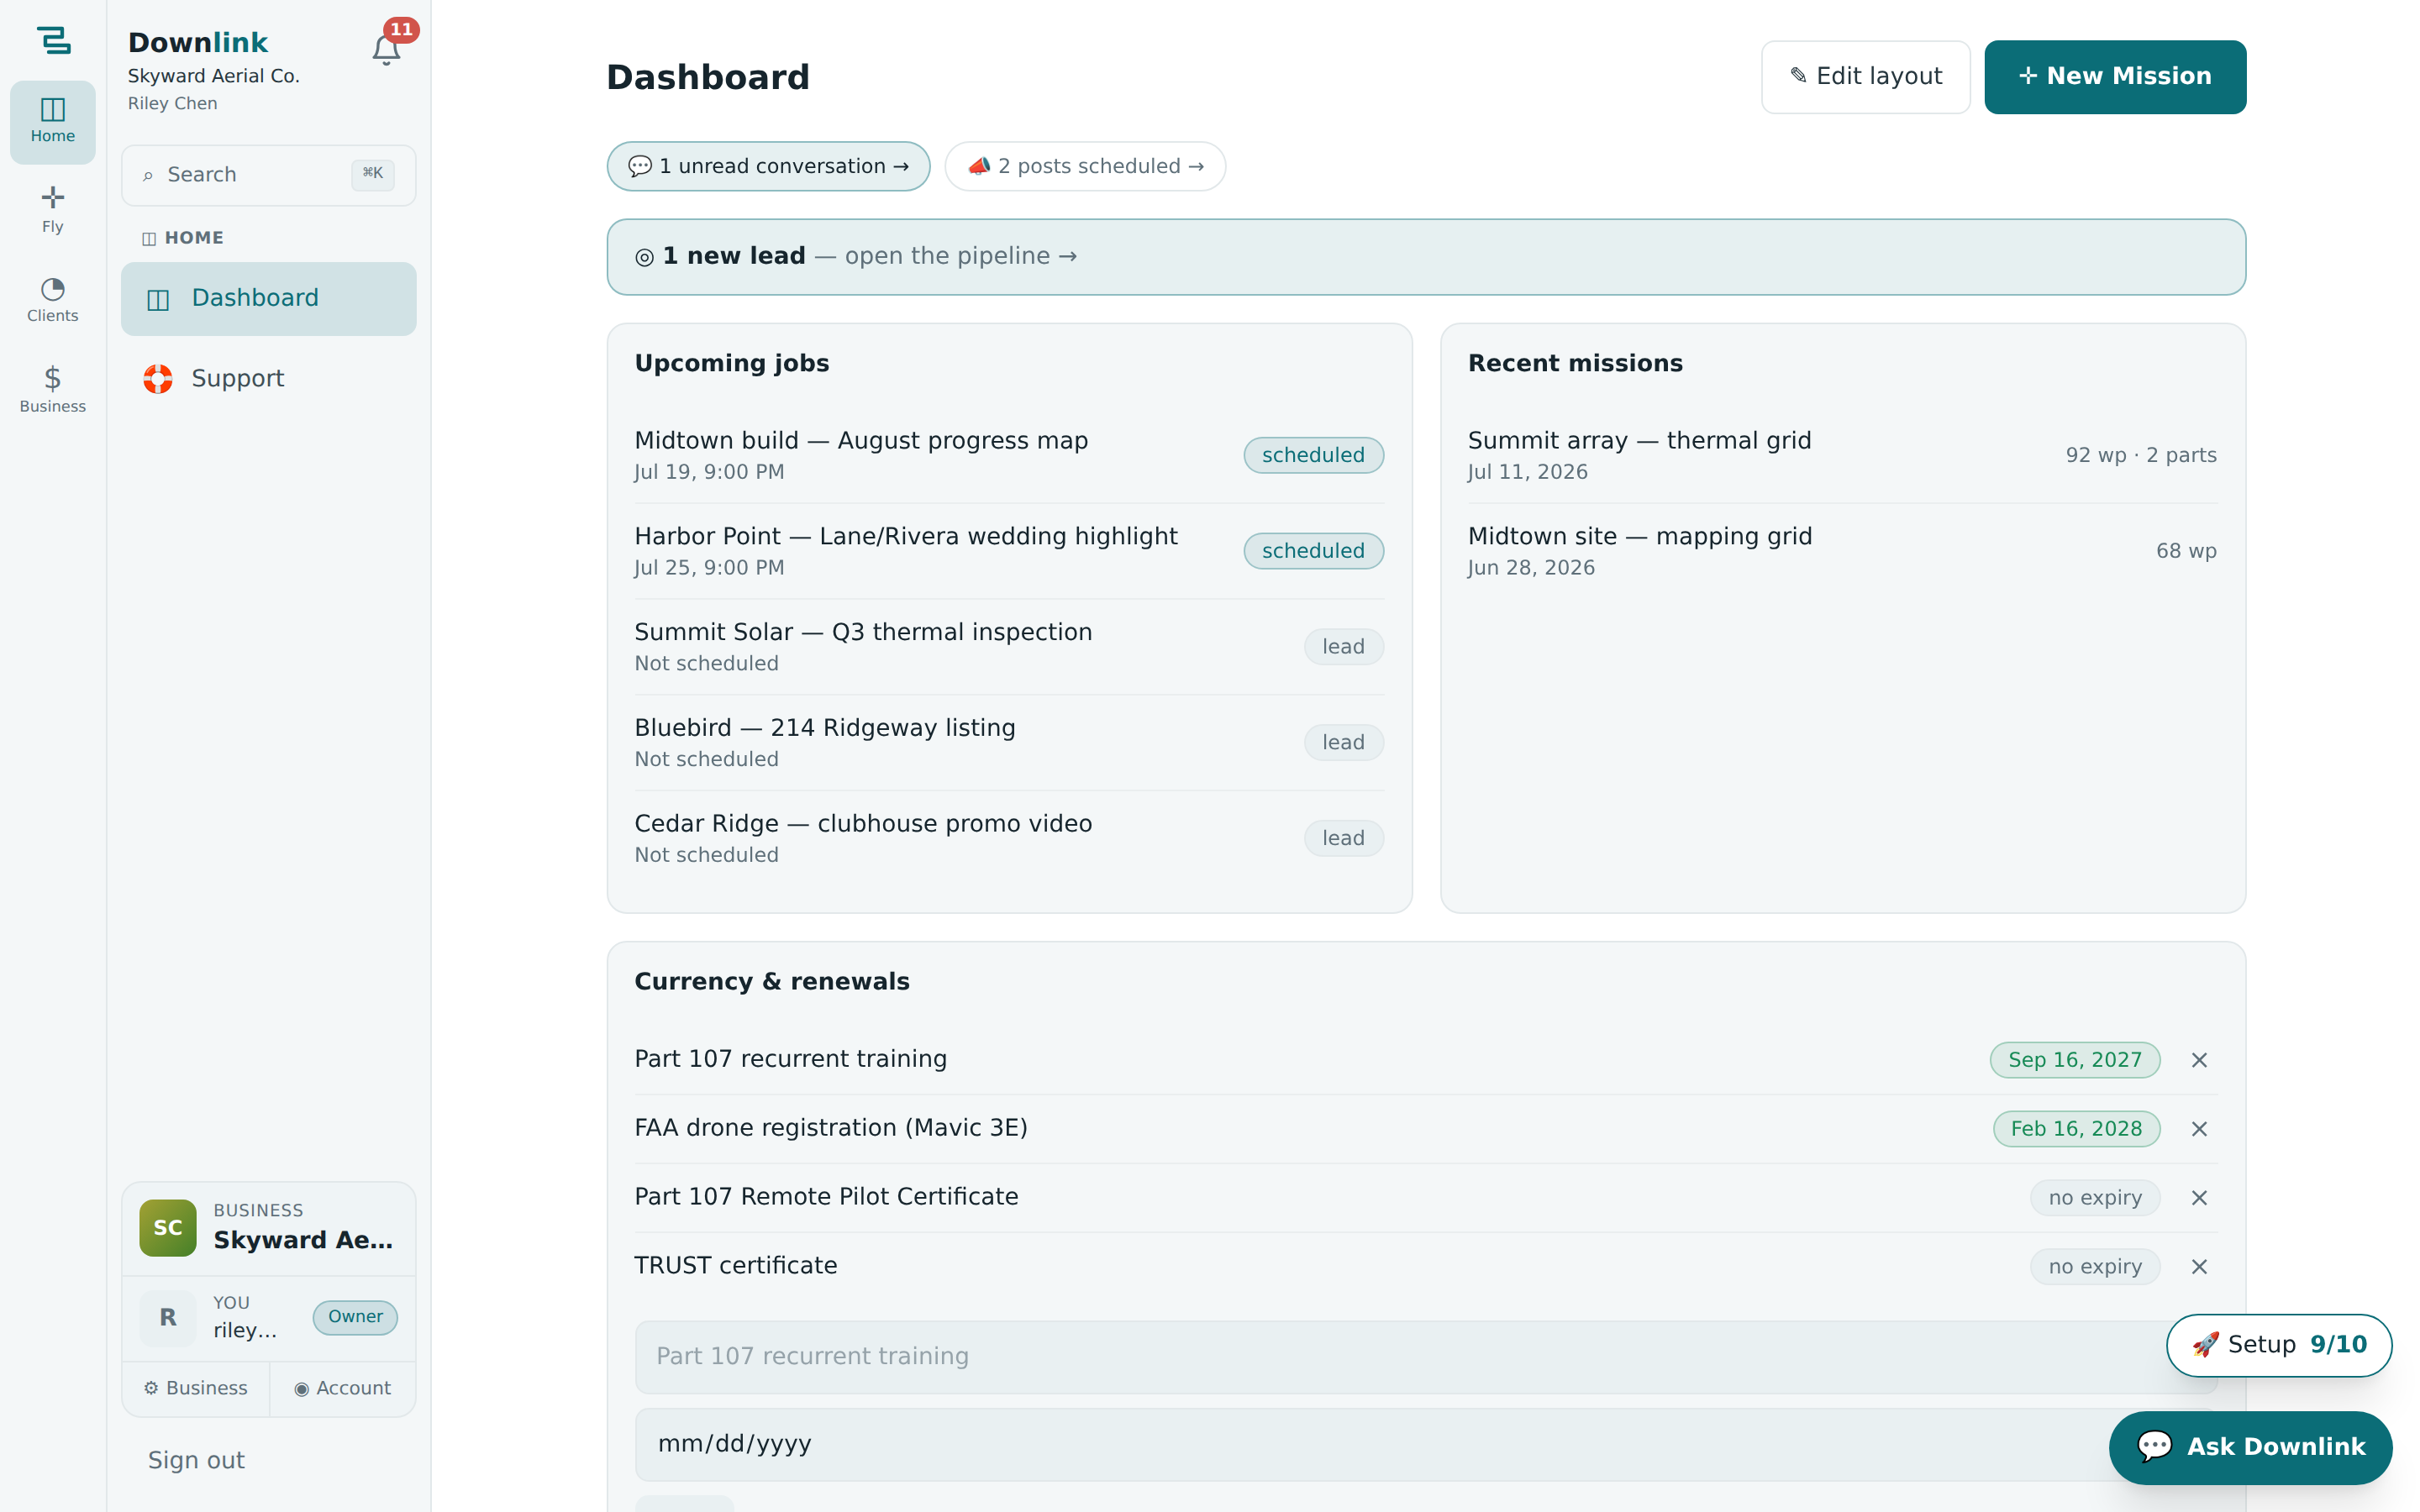Remove FAA drone registration item
The width and height of the screenshot is (2420, 1512).
(x=2199, y=1129)
